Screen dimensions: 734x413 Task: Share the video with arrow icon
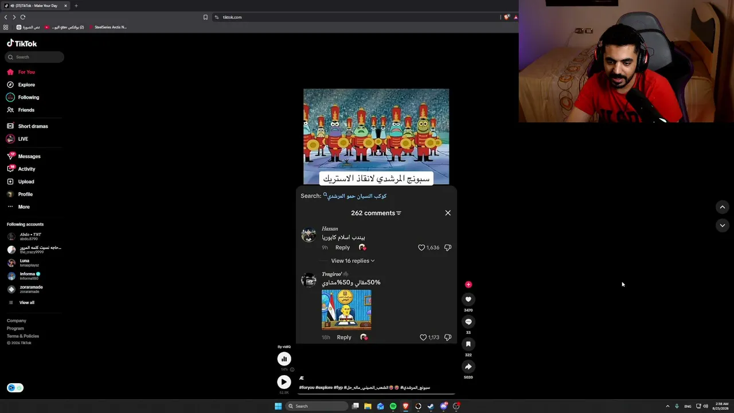[x=468, y=367]
